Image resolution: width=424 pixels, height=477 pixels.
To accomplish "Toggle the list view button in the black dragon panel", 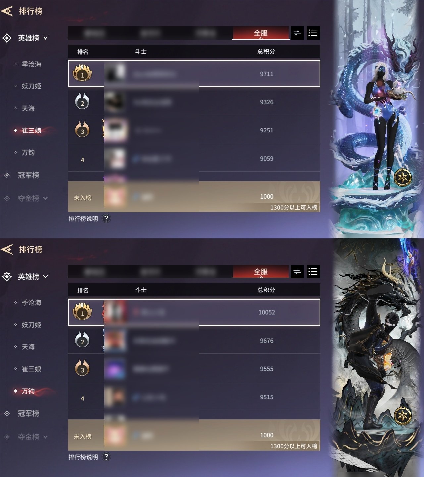I will [313, 272].
